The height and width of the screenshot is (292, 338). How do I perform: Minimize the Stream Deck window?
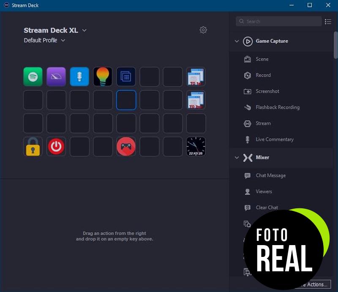[292, 5]
